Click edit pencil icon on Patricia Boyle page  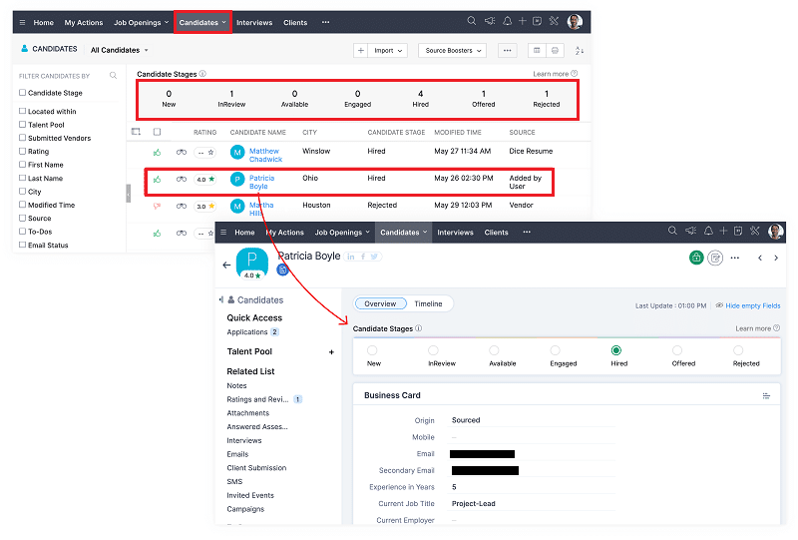point(715,258)
